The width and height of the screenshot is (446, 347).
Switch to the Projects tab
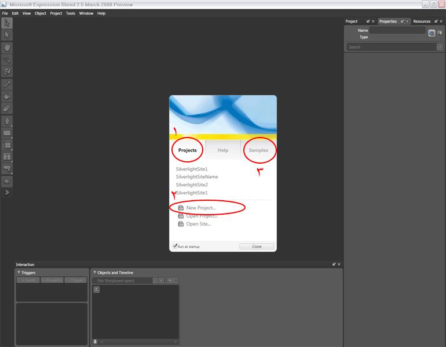click(x=188, y=150)
